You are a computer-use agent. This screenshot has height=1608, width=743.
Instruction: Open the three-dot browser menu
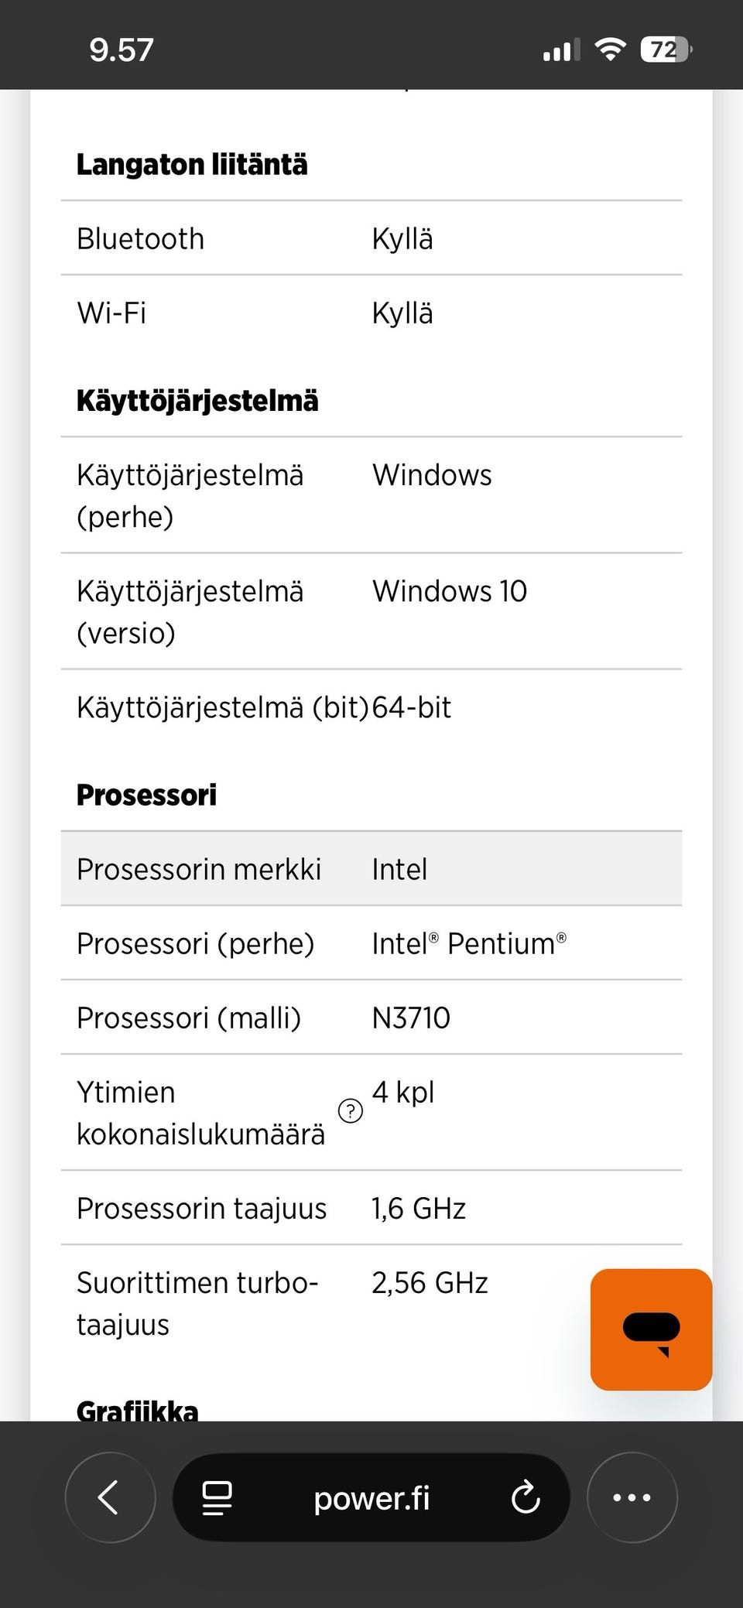tap(632, 1497)
